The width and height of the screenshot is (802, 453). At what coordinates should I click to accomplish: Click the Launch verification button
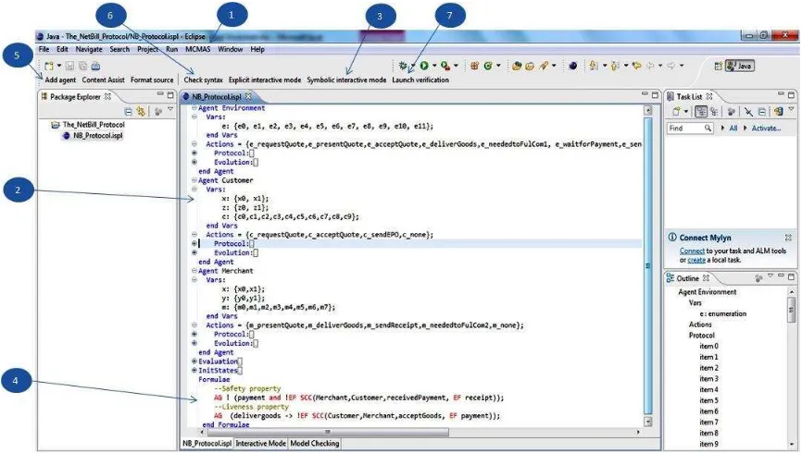click(x=420, y=80)
